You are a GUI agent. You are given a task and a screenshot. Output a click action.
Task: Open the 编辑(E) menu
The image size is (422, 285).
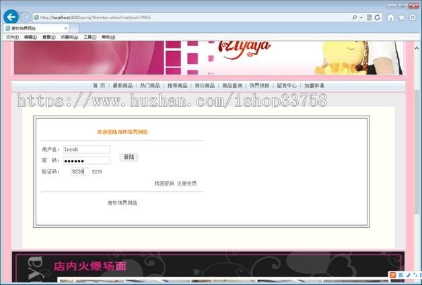click(30, 37)
